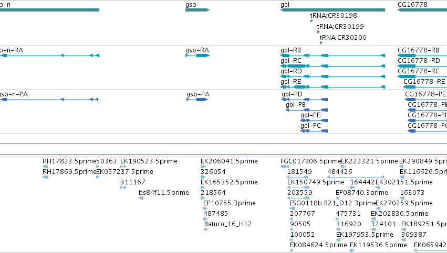Image resolution: width=447 pixels, height=253 pixels.
Task: Select the CG16778-RD transcript
Action: click(419, 61)
